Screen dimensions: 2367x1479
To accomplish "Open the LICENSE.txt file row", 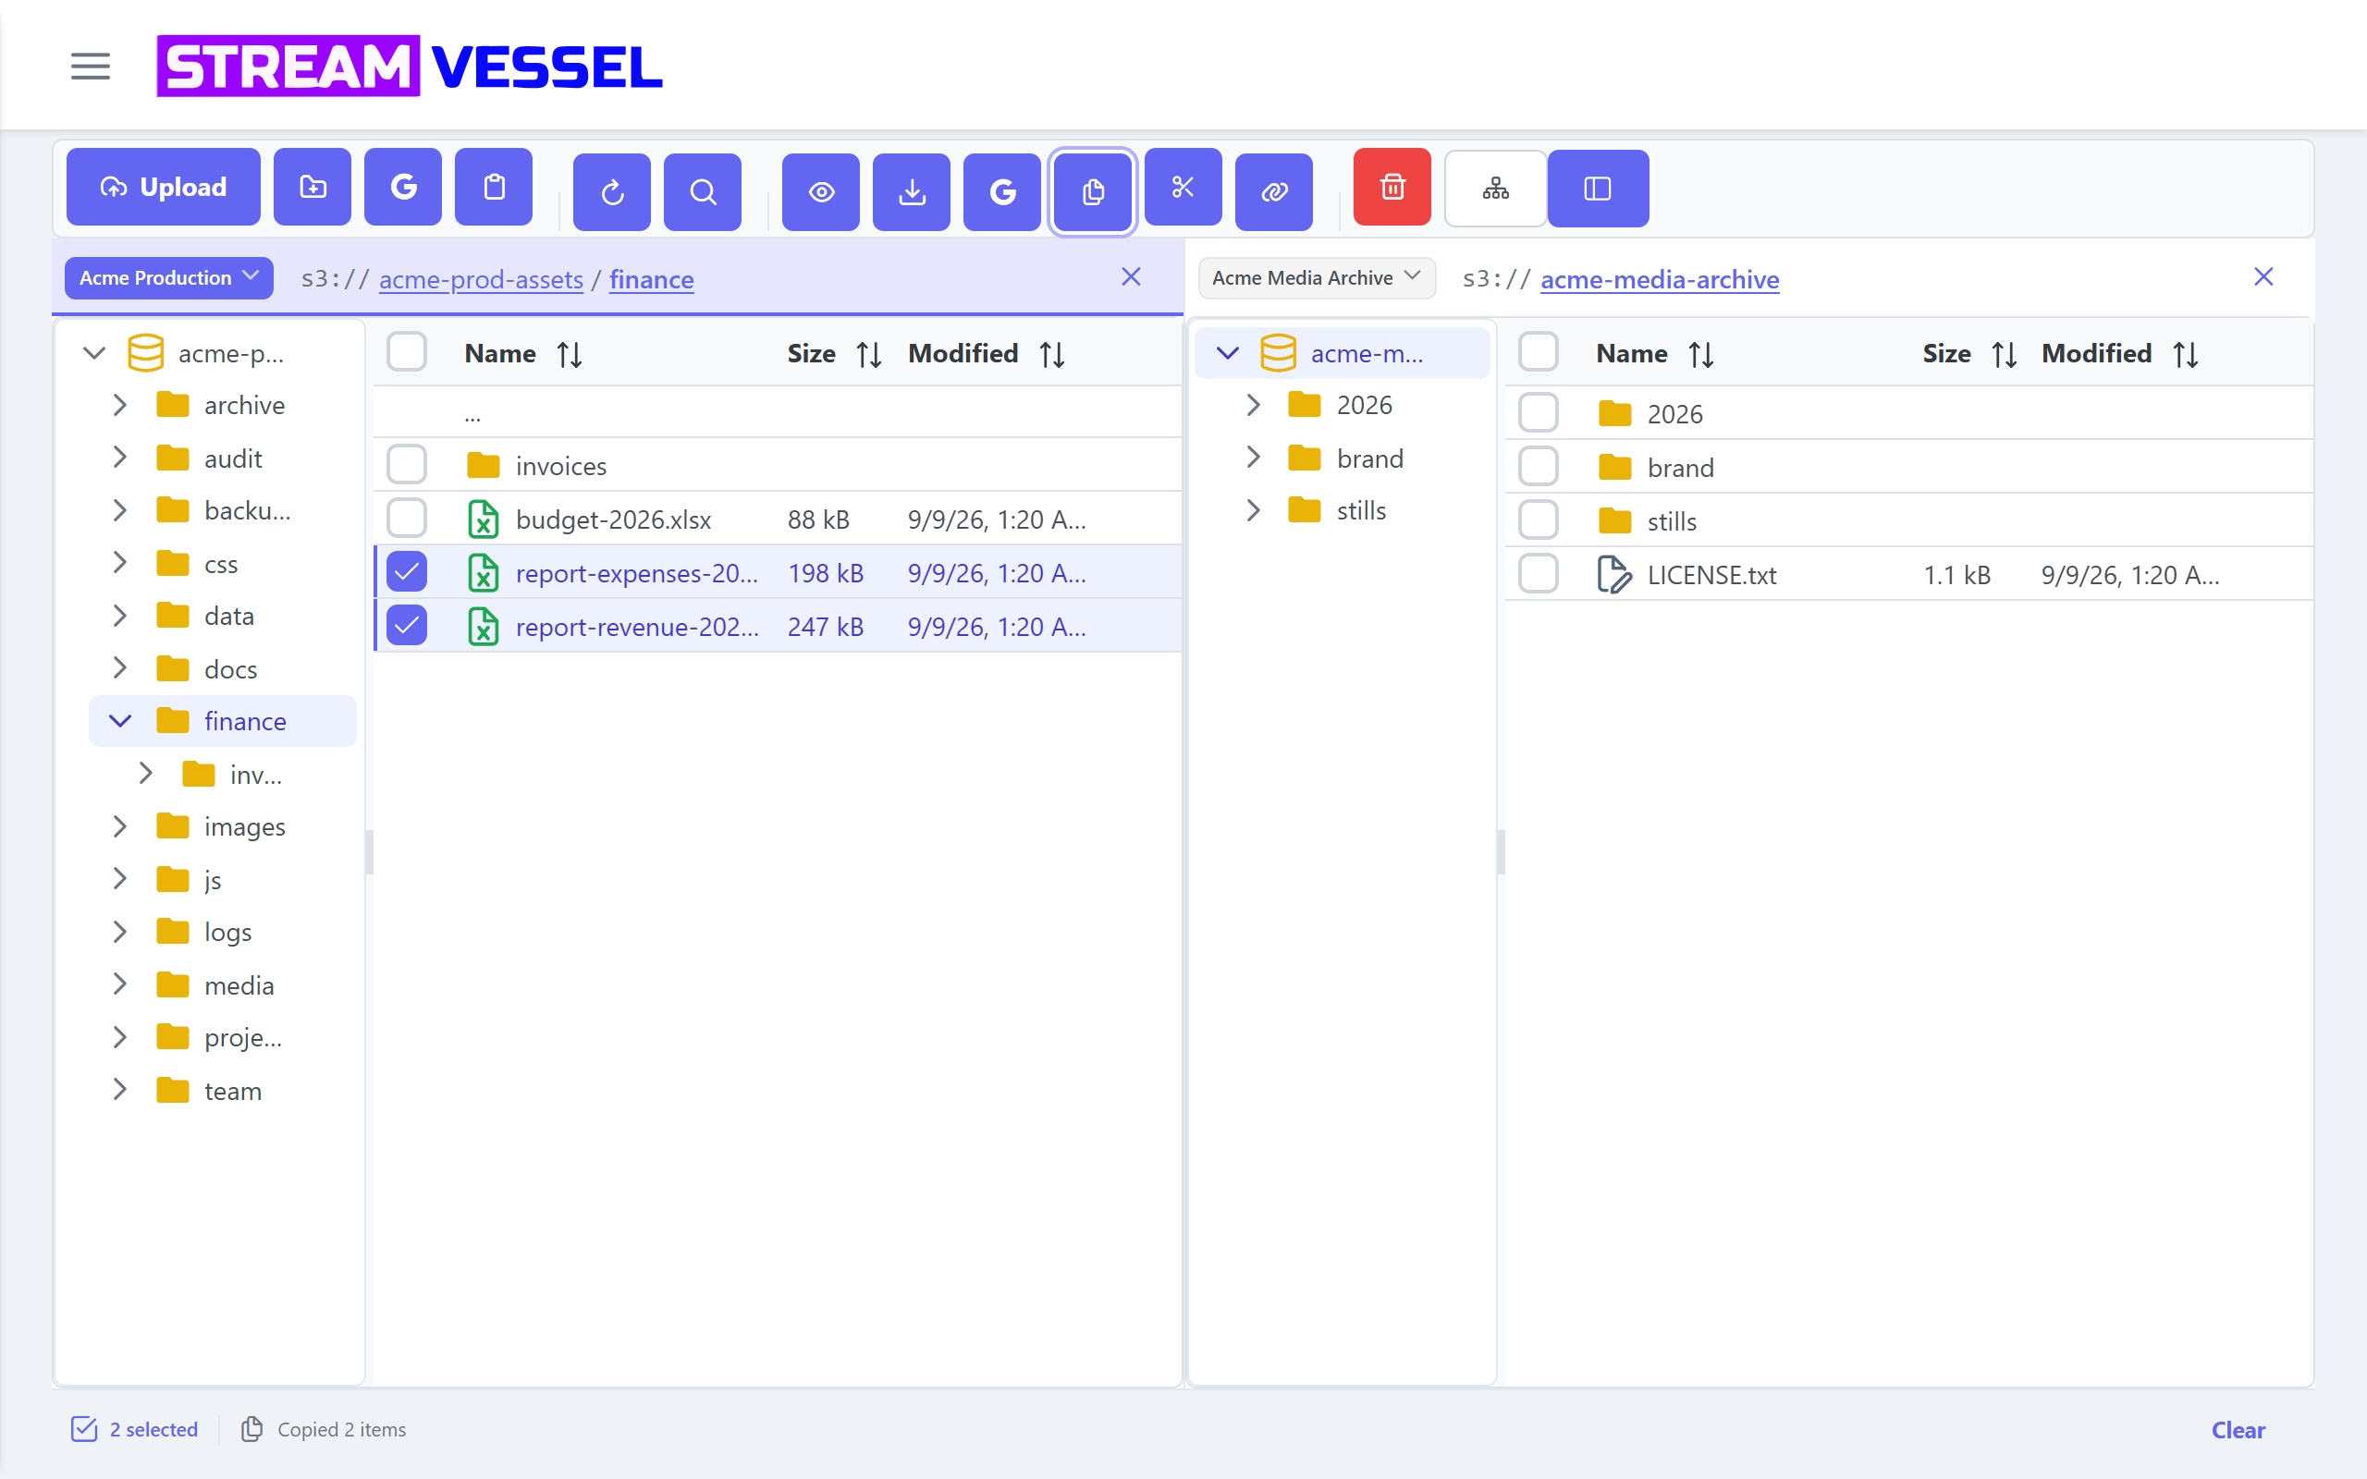I will click(1908, 575).
